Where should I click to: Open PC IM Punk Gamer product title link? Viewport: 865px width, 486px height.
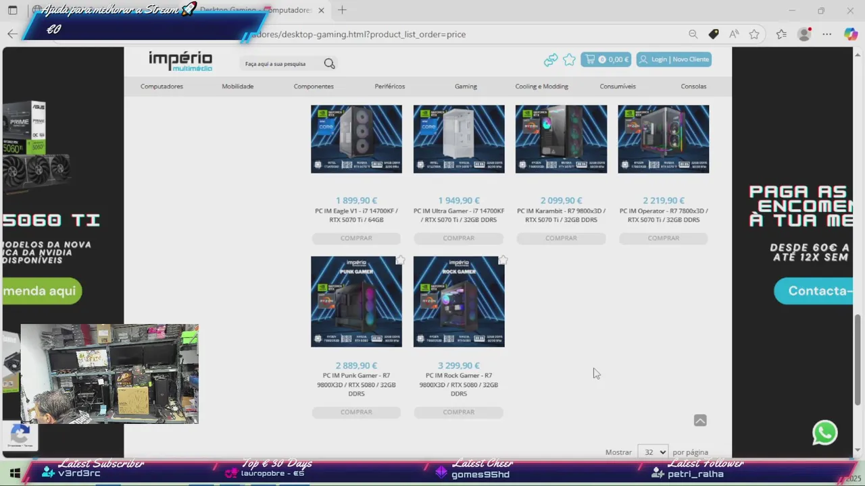tap(356, 385)
